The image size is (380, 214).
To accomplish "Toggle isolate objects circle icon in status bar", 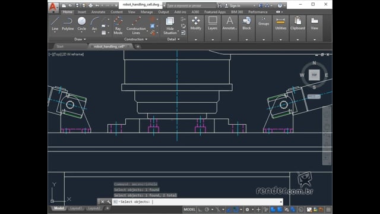I will click(x=301, y=209).
